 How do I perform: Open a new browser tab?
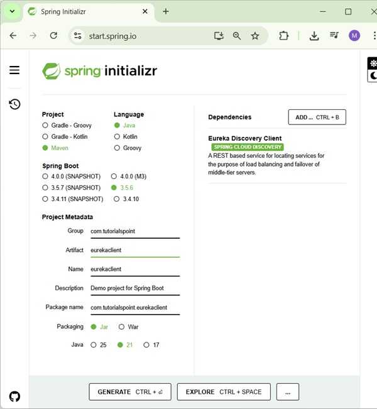(166, 11)
